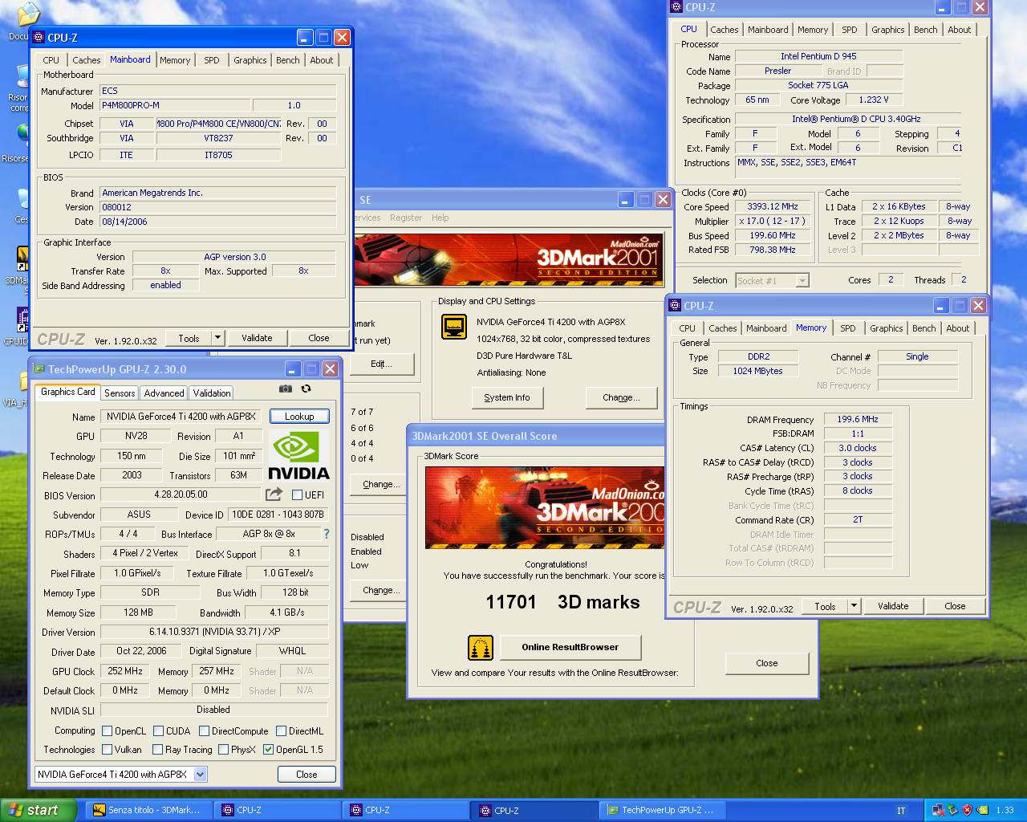Switch to About tab in Memory CPU-Z

click(x=957, y=328)
